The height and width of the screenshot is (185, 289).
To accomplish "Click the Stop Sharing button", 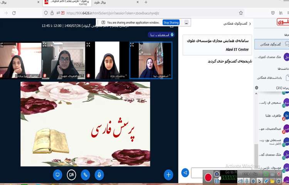I will [x=171, y=22].
